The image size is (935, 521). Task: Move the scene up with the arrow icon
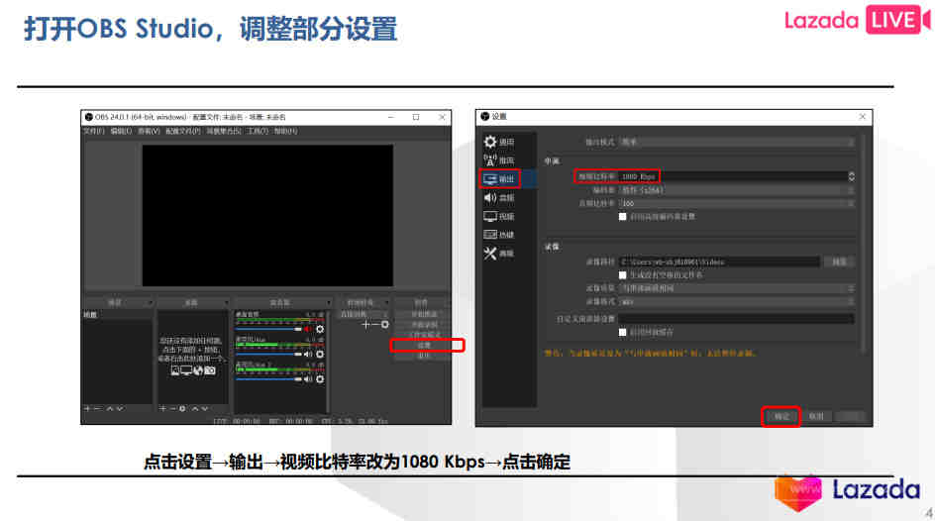[x=110, y=409]
